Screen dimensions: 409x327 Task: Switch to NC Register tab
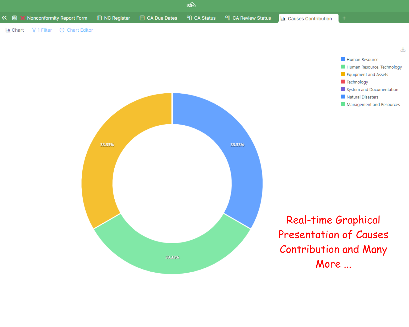tap(113, 18)
